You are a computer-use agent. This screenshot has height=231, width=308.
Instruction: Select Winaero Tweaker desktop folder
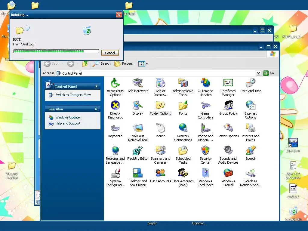(x=12, y=171)
